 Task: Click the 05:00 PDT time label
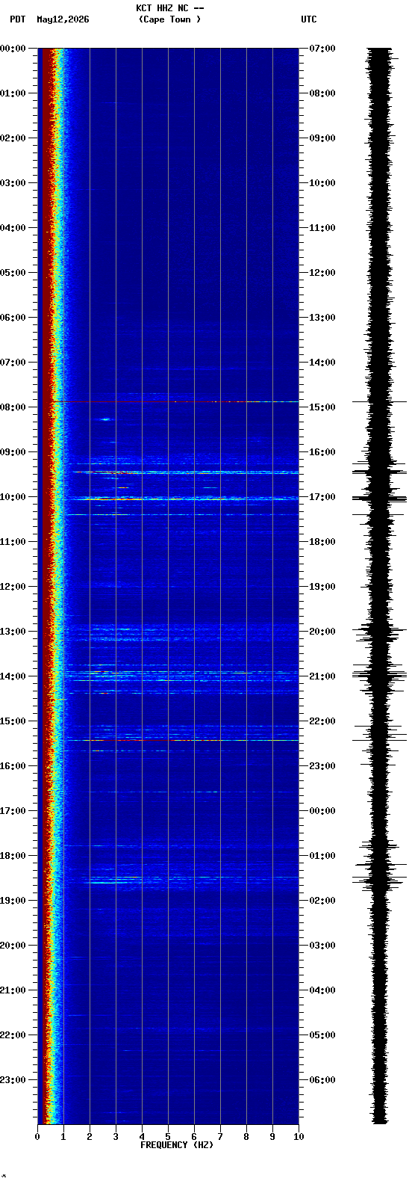13,273
